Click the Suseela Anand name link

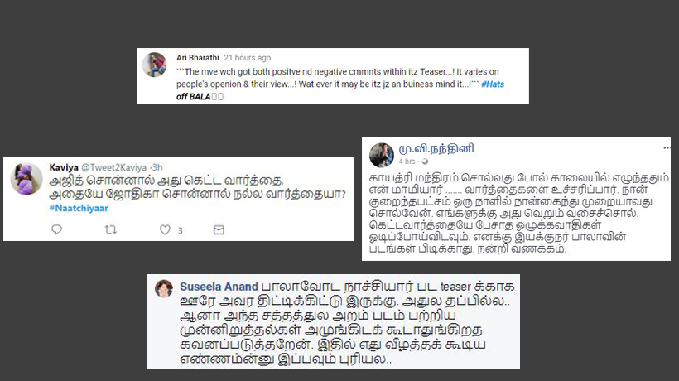tap(219, 287)
